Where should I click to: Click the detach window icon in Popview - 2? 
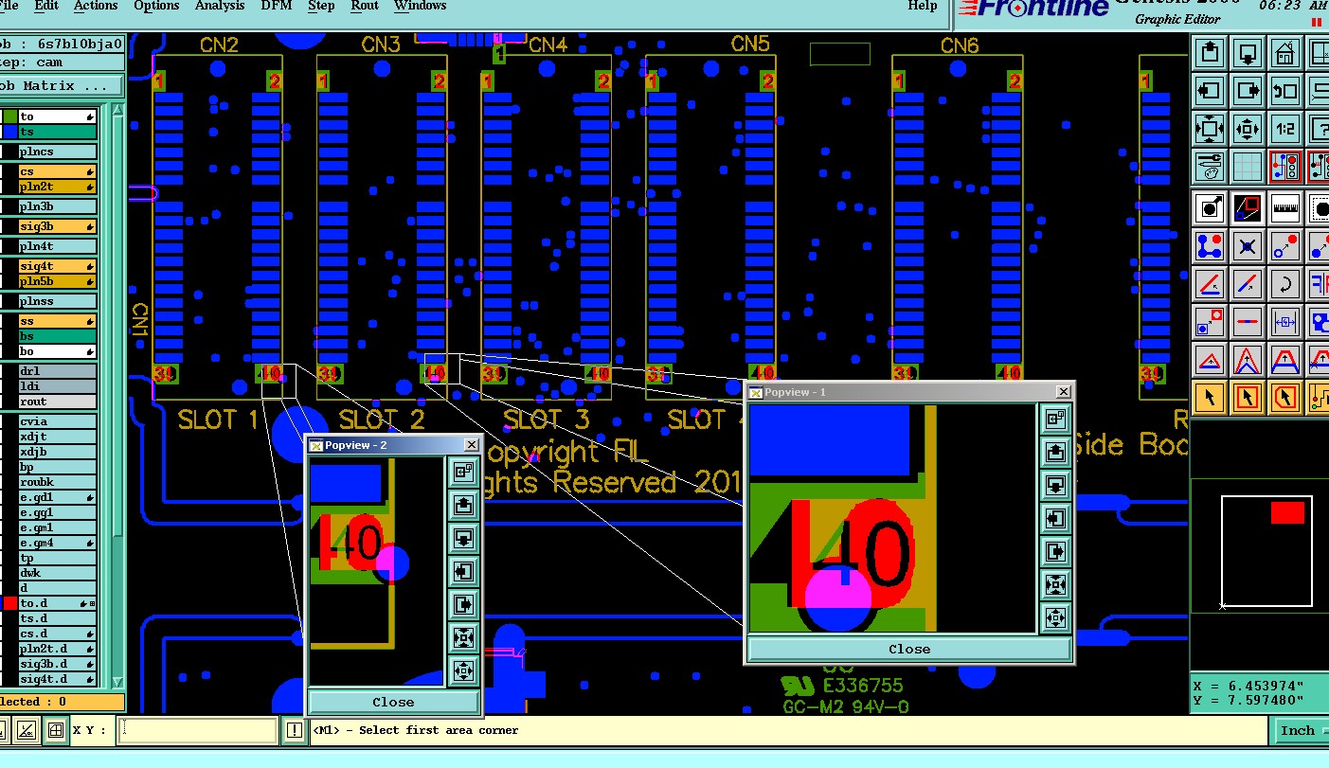click(463, 471)
